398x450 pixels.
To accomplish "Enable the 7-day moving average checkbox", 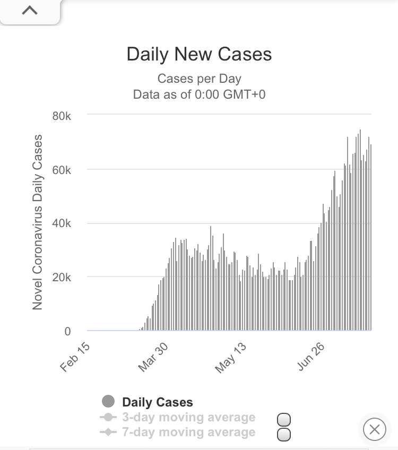I will pos(284,435).
